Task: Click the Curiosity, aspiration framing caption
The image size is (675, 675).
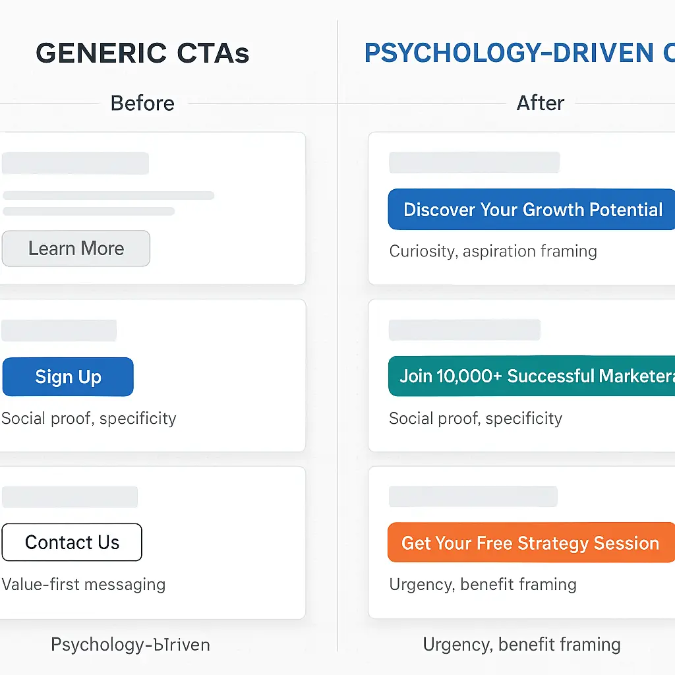Action: click(493, 251)
